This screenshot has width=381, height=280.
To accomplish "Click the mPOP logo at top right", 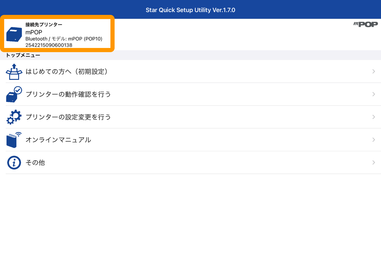I will [x=366, y=24].
